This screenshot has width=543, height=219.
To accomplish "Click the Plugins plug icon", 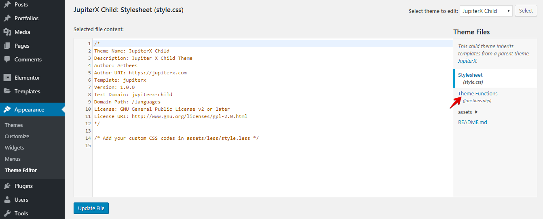I will (x=7, y=186).
